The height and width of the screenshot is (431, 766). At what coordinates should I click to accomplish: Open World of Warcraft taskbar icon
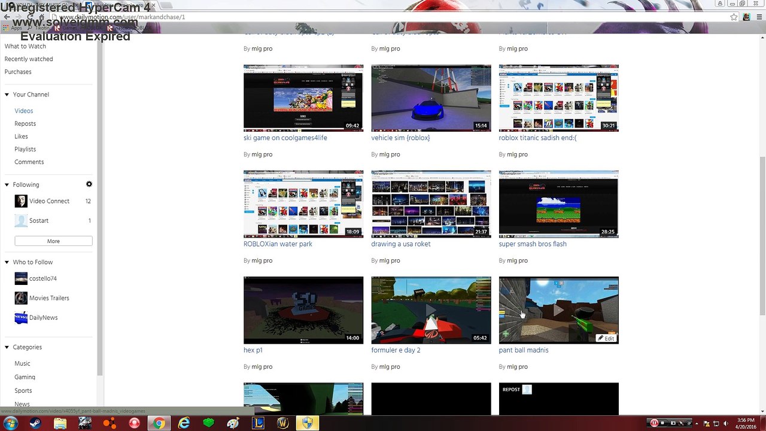282,423
